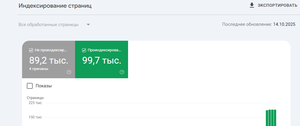The image size is (300, 126).
Task: Click the 4 причины text on gray card
Action: click(39, 69)
